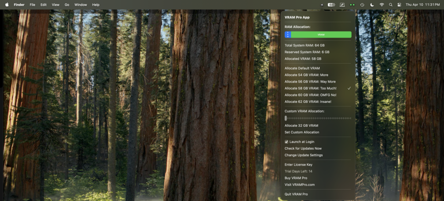Open the Help menu
The image size is (444, 201).
(x=96, y=5)
